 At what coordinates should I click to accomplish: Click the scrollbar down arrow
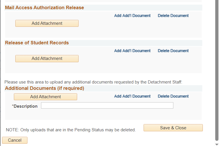pos(217,144)
